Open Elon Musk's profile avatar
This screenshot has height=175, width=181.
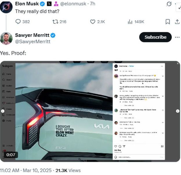[6, 6]
